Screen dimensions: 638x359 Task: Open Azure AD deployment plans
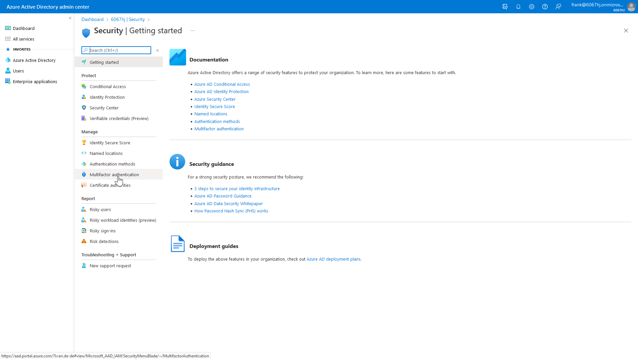click(x=333, y=259)
